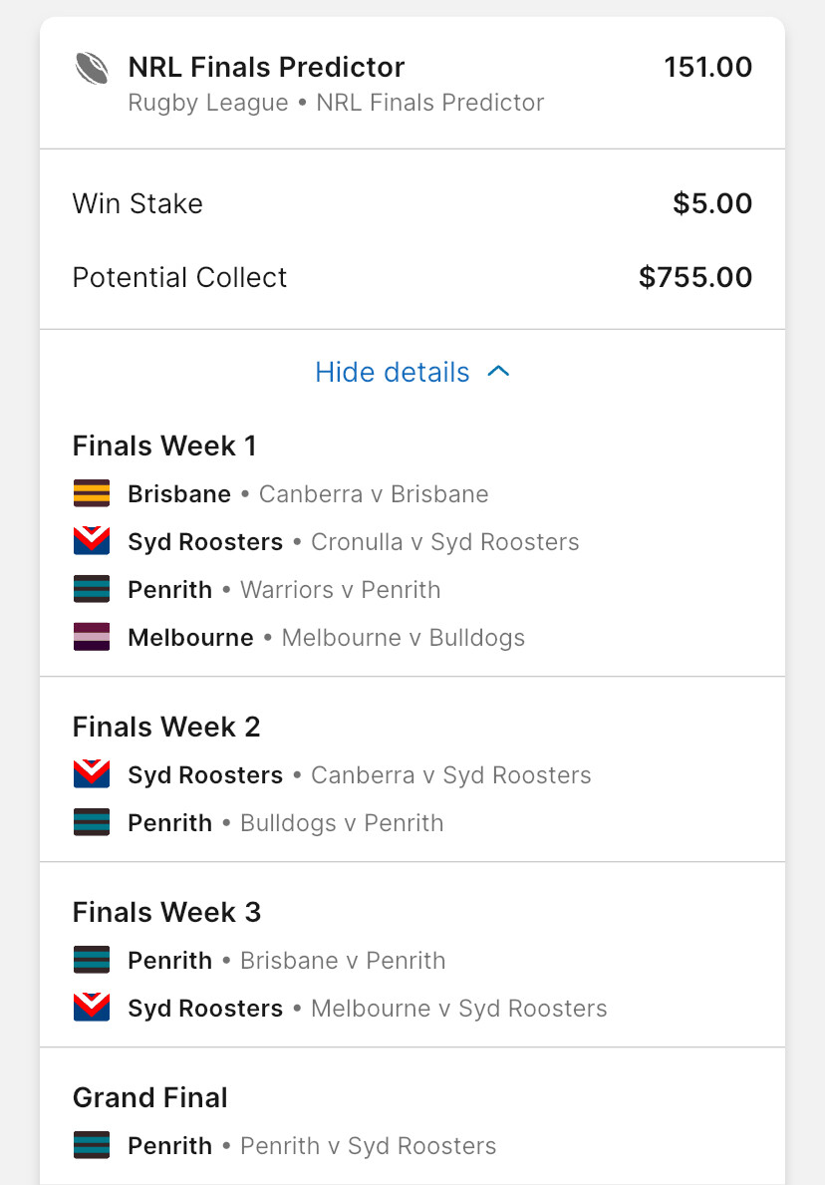Click the 151.00 odds value
This screenshot has width=825, height=1185.
pyautogui.click(x=707, y=68)
